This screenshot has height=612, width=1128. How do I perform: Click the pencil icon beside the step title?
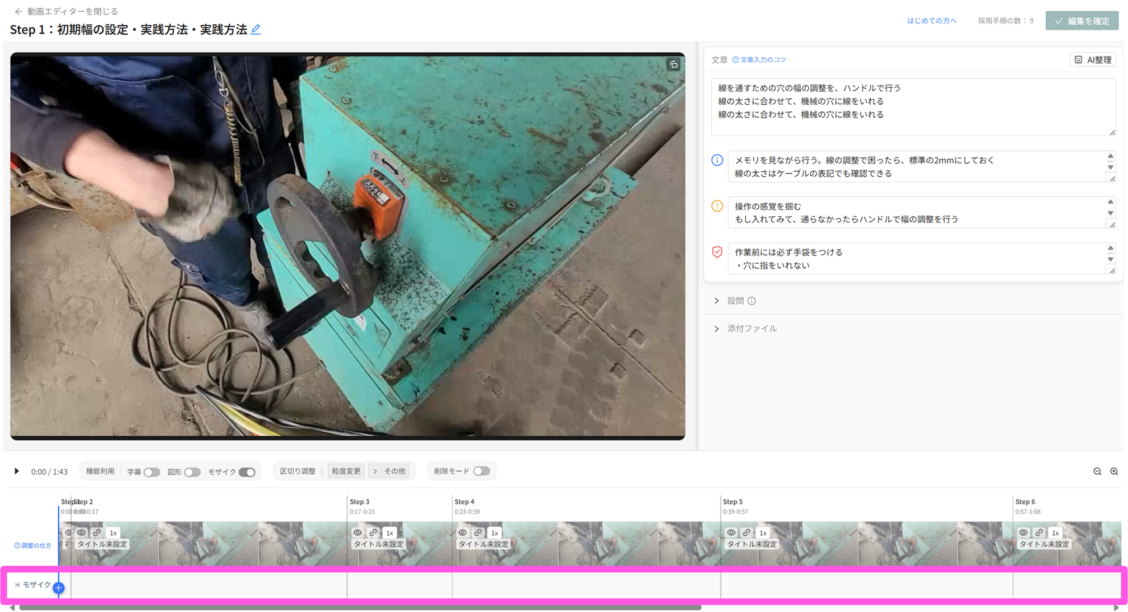256,30
